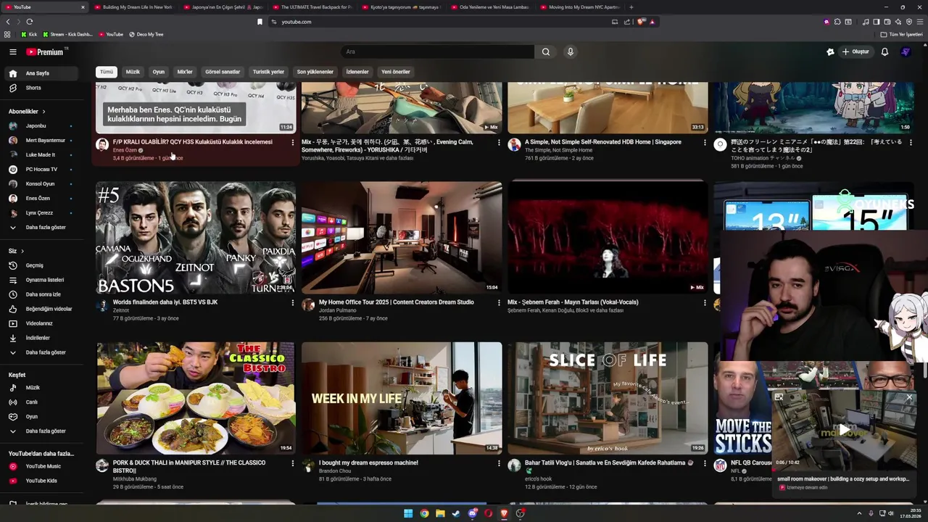Viewport: 928px width, 522px height.
Task: Open options for QCY H3S video
Action: 293,143
